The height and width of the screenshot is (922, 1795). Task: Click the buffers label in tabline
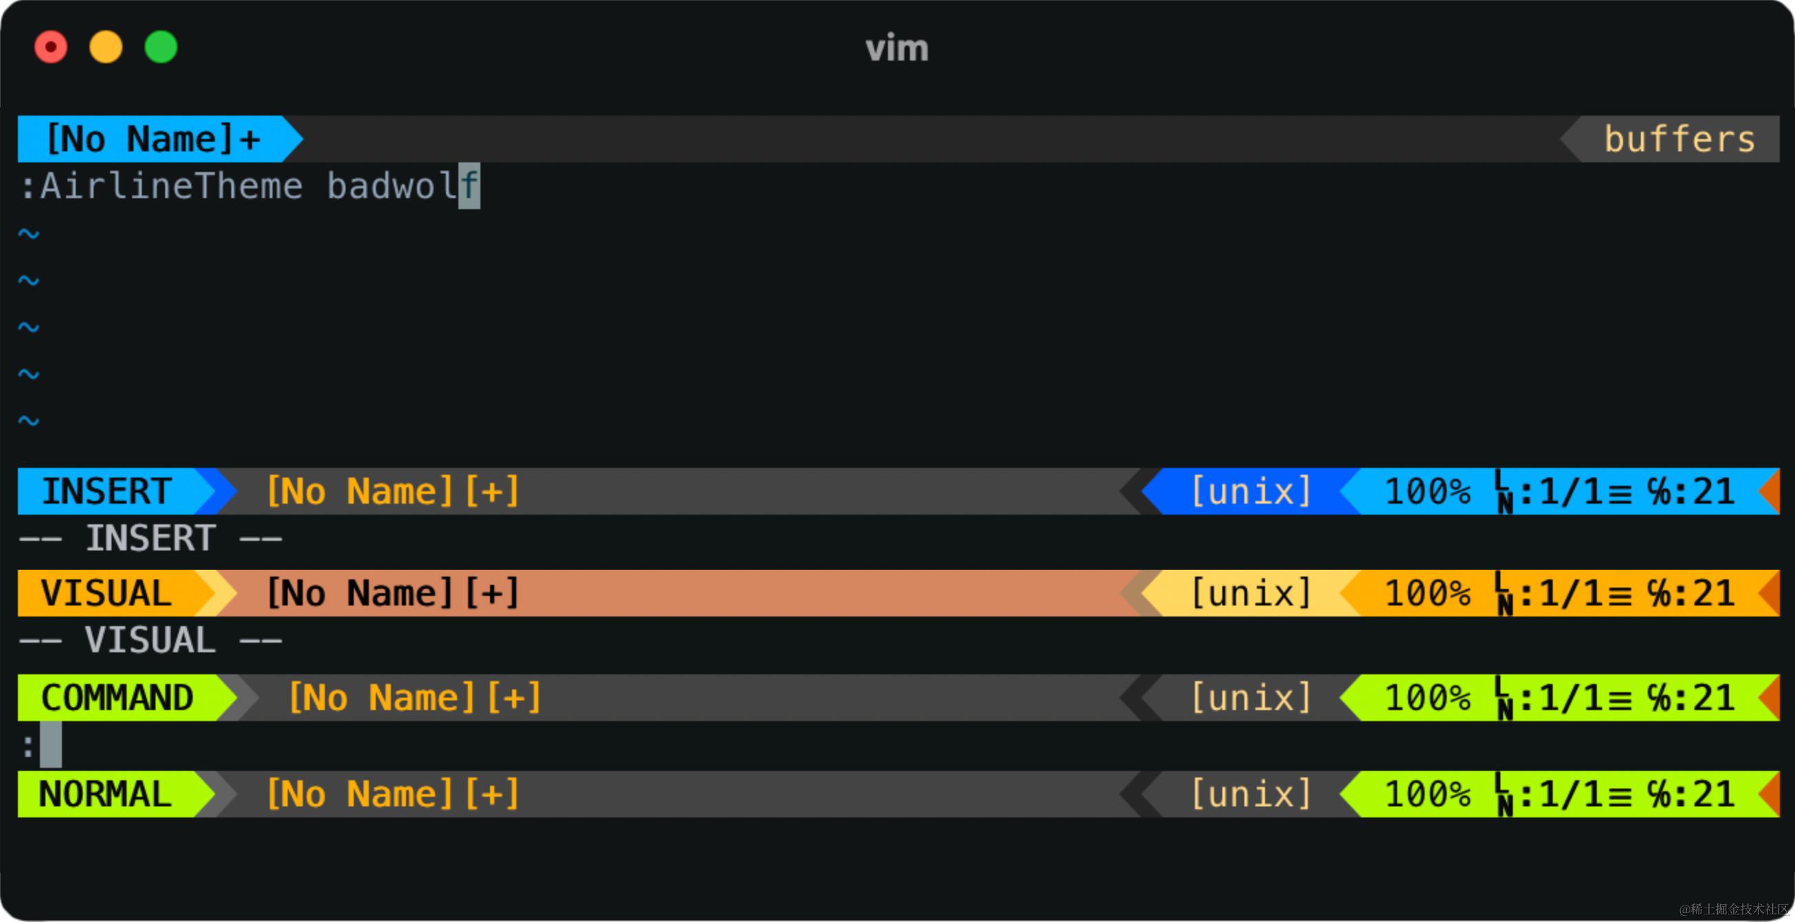(1679, 139)
